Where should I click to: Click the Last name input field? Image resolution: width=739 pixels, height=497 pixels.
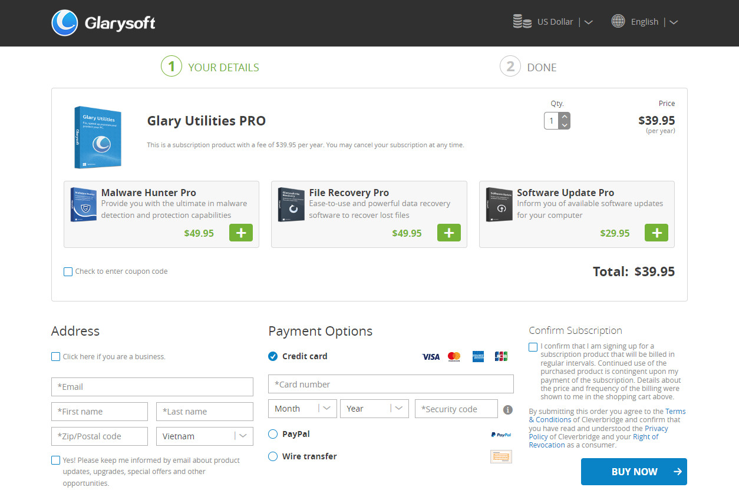coord(204,412)
